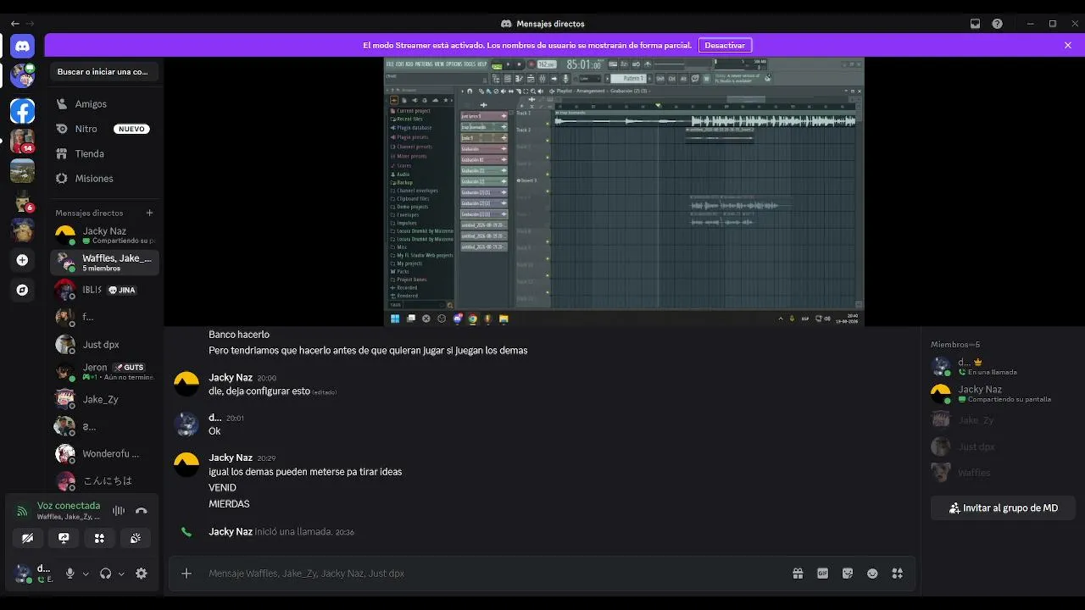Open the inbox icon in title bar

975,24
